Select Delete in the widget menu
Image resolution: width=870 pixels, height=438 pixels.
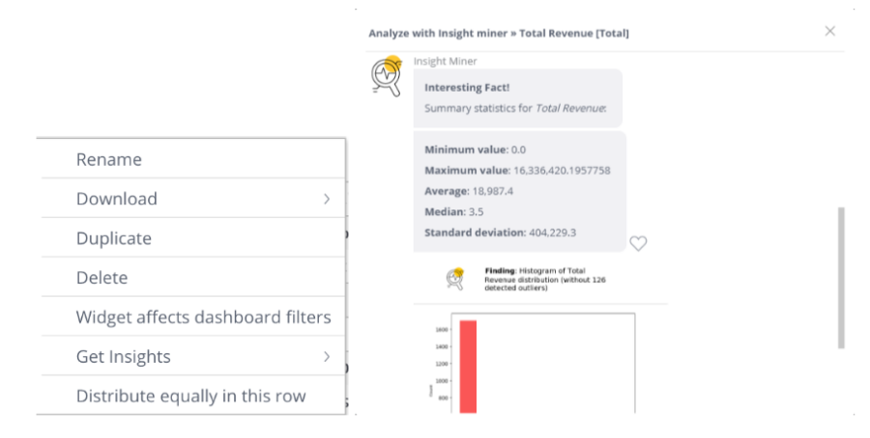(193, 277)
